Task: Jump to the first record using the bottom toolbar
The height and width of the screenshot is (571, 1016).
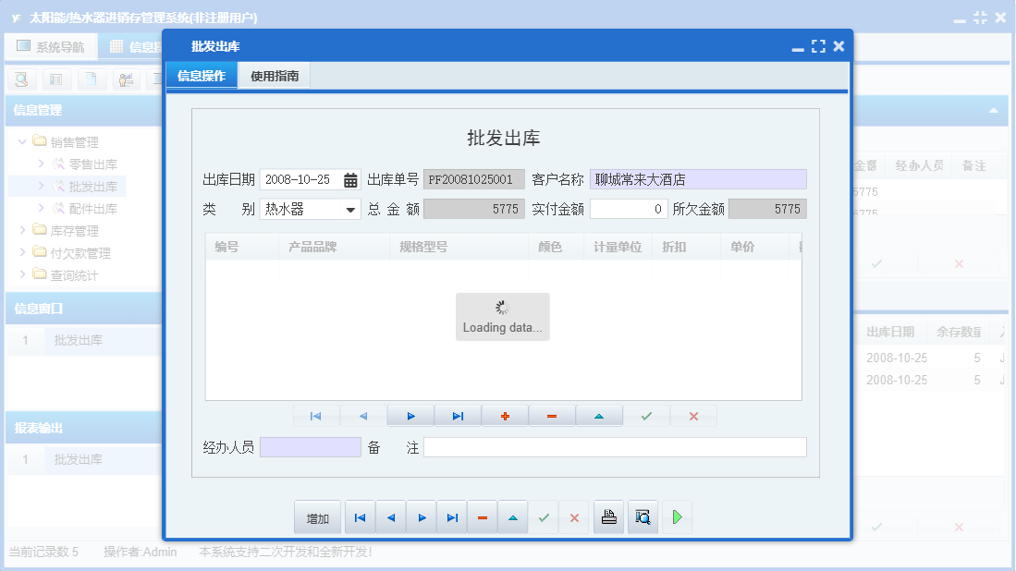Action: click(x=360, y=516)
